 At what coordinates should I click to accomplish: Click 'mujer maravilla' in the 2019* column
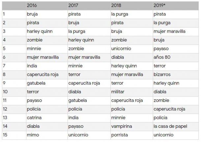pos(169,31)
